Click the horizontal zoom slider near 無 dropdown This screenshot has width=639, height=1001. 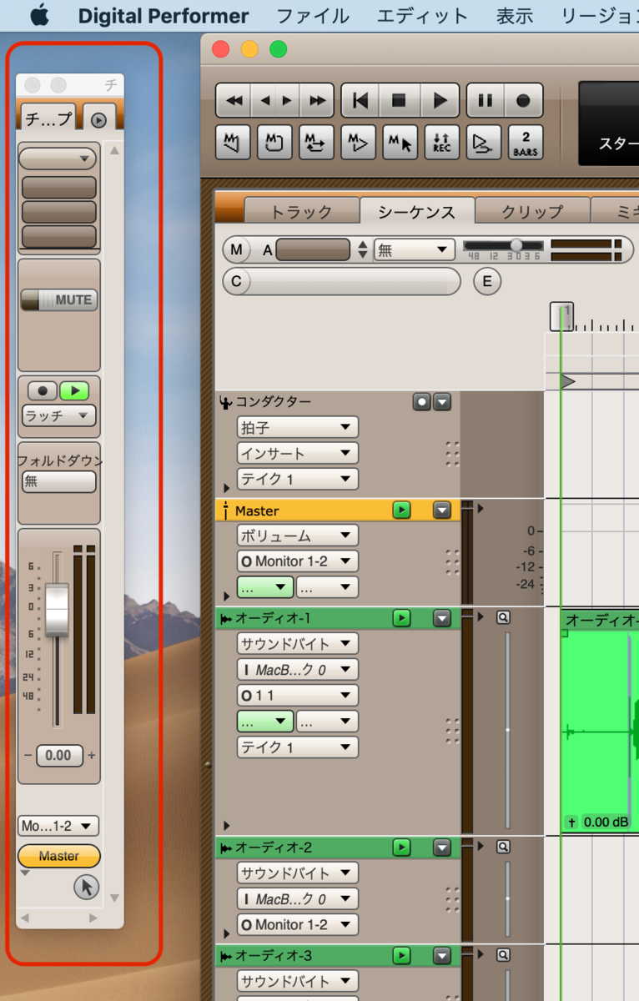[x=504, y=245]
